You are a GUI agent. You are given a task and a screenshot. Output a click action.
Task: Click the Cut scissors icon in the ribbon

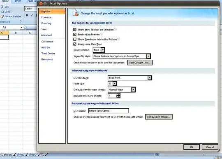pos(2,7)
